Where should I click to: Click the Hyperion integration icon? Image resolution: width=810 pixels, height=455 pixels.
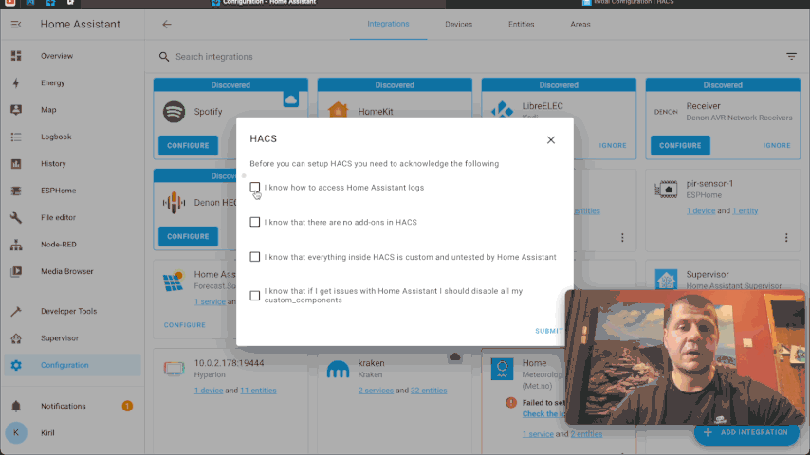click(x=175, y=368)
